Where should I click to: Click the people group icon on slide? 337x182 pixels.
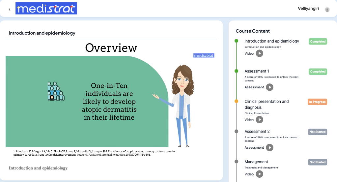(56, 91)
